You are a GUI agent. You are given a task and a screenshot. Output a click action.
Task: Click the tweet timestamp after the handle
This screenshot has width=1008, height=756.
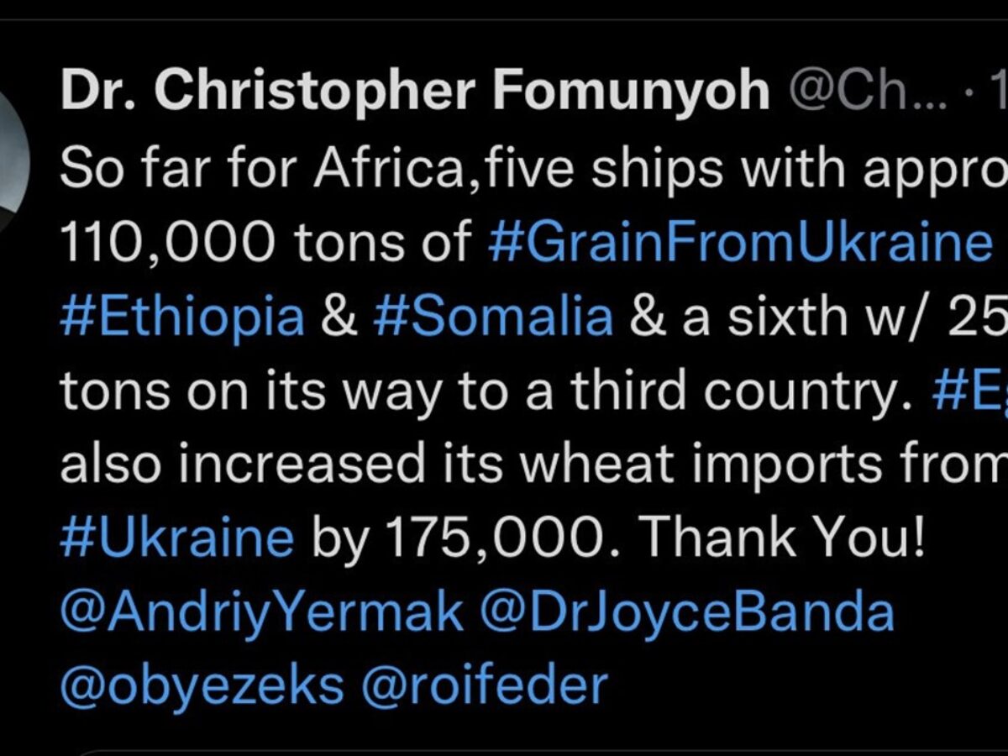click(996, 92)
